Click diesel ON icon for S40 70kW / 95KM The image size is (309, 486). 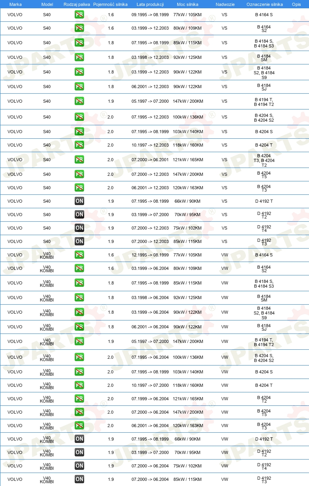(x=79, y=215)
